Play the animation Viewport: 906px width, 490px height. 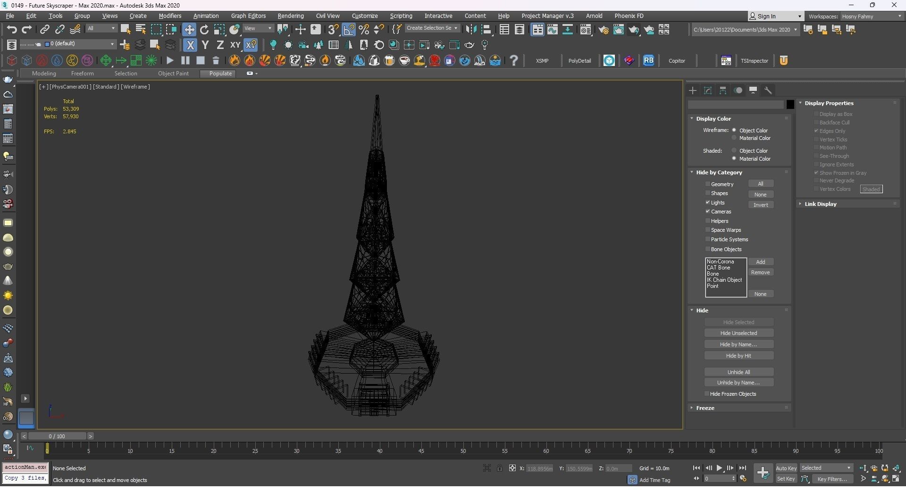tap(719, 468)
